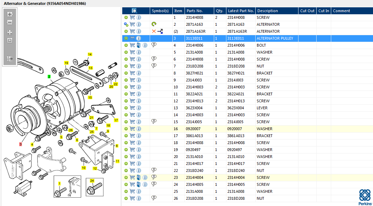Screen dimensions: 373x206
Task: Click the double-gear assembly icon for 2871A163
Action: [126, 24]
